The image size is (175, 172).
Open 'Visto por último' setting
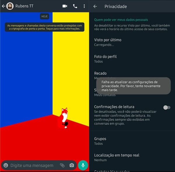pyautogui.click(x=132, y=42)
